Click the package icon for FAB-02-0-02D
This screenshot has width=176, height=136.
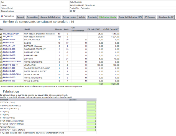point(1,52)
